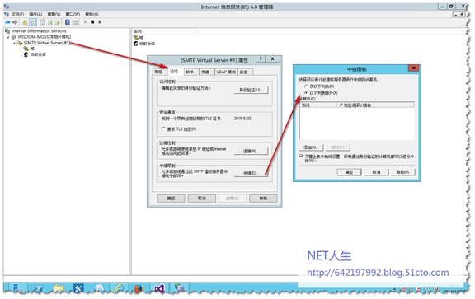
Task: Select 当前会话 in the left tree
Action: coord(38,54)
